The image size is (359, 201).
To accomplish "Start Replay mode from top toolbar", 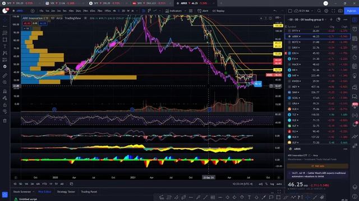I will [x=218, y=11].
